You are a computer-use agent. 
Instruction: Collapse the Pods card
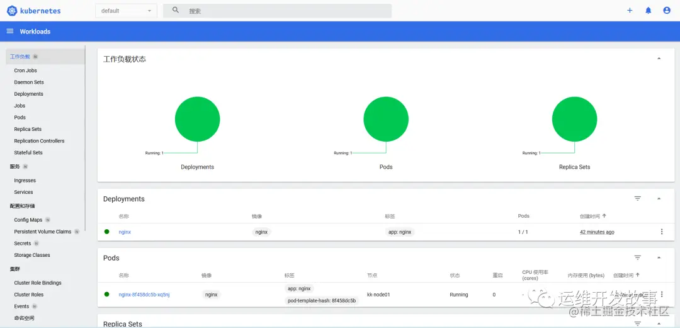pos(659,257)
